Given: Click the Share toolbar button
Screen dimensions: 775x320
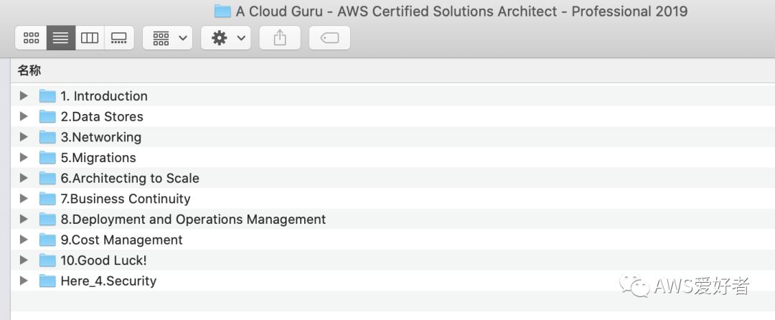Looking at the screenshot, I should tap(280, 38).
